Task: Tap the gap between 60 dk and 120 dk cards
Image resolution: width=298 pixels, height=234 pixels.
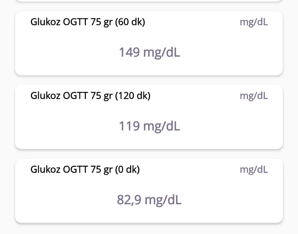Action: click(149, 80)
